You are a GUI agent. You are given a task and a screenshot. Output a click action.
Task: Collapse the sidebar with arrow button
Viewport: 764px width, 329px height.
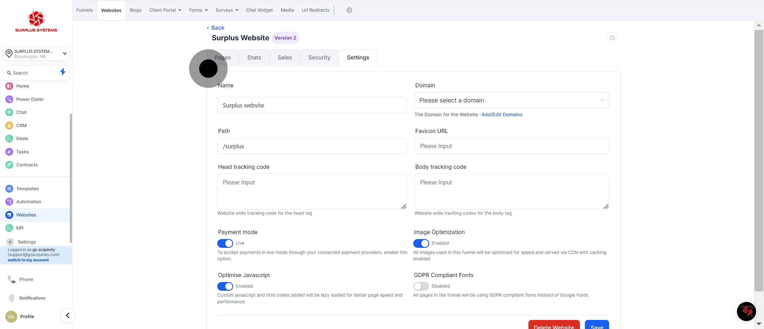tap(68, 315)
